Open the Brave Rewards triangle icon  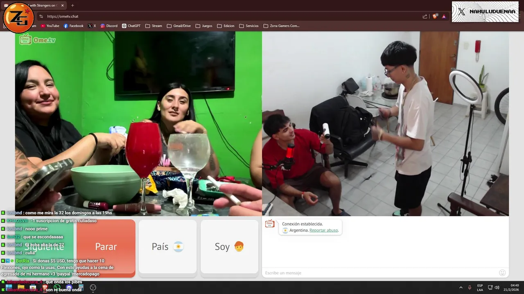tap(444, 16)
